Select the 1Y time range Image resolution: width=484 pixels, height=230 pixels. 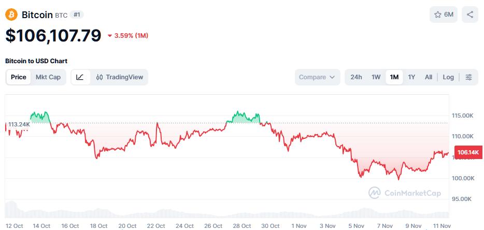pos(411,77)
